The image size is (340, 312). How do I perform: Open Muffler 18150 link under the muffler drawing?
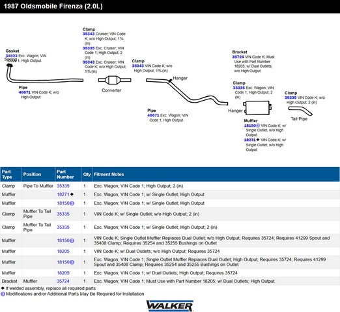pyautogui.click(x=250, y=125)
